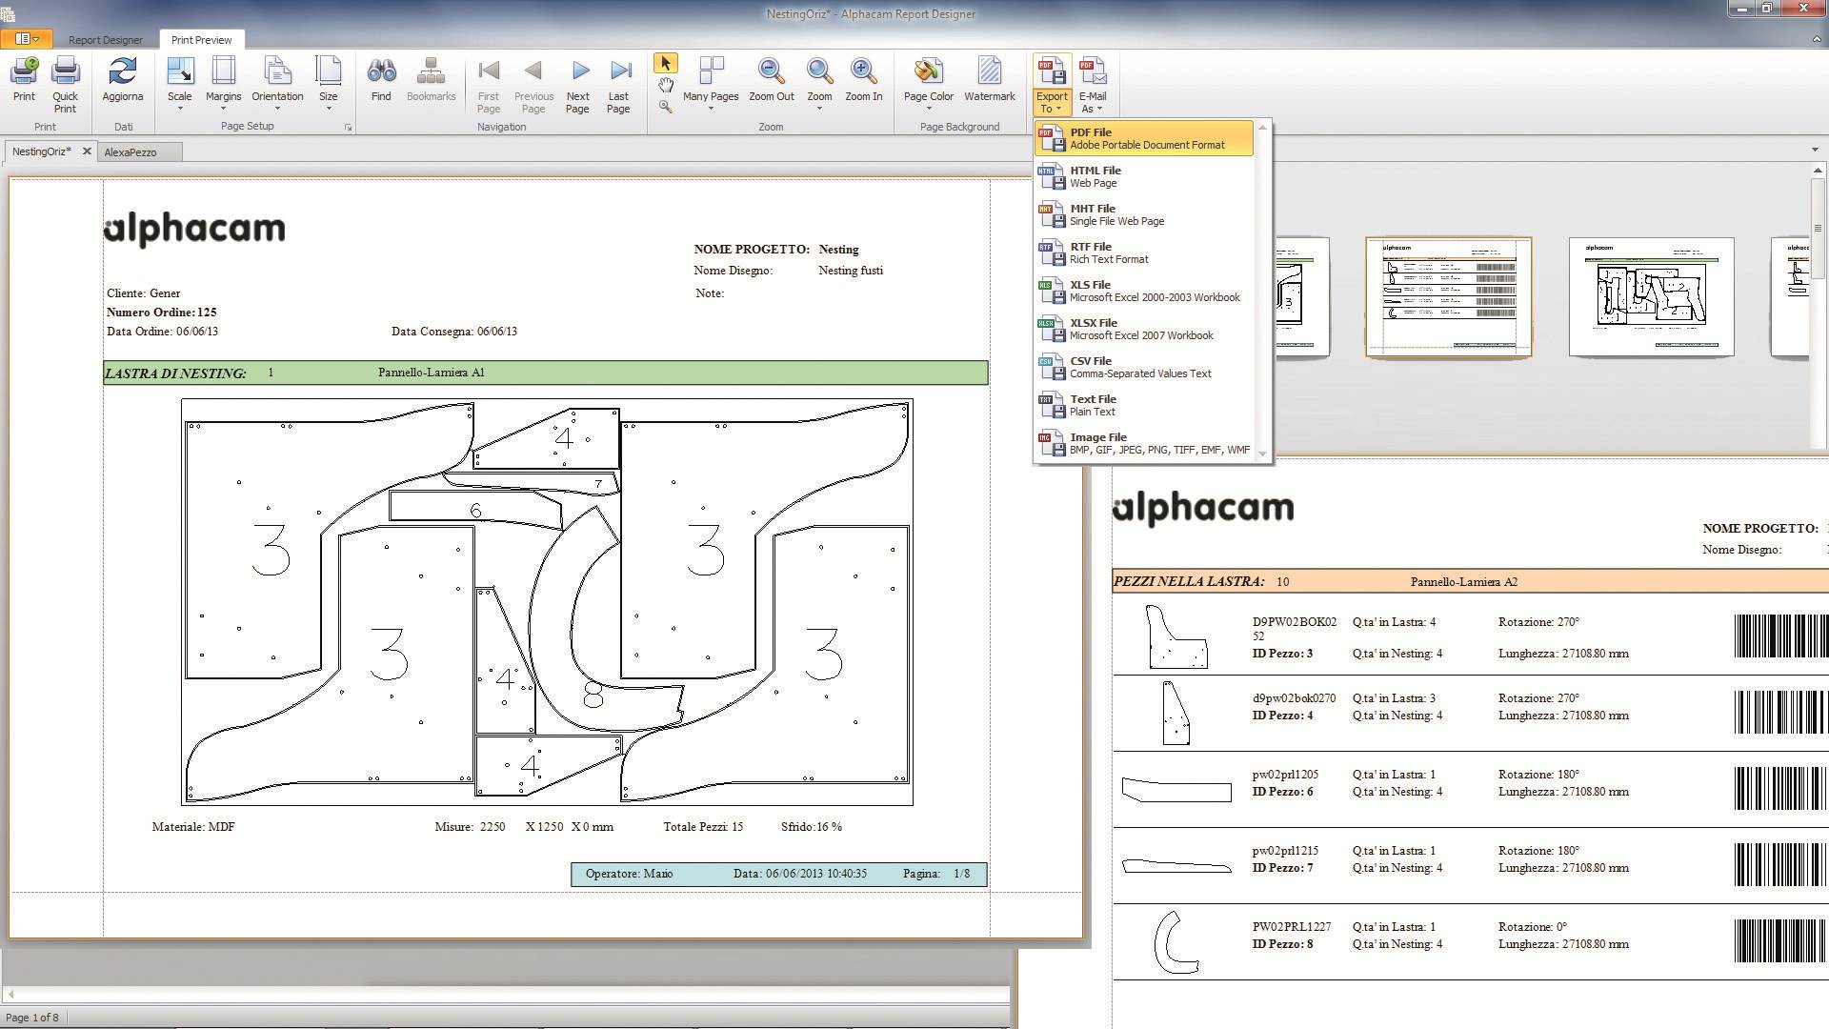Go to Last Page
This screenshot has width=1829, height=1029.
618,86
